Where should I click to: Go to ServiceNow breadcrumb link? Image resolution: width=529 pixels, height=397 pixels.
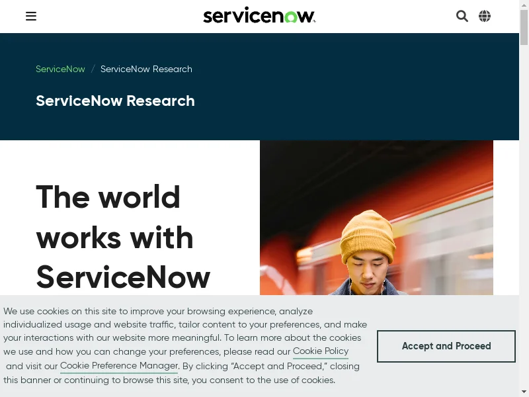[x=60, y=69]
